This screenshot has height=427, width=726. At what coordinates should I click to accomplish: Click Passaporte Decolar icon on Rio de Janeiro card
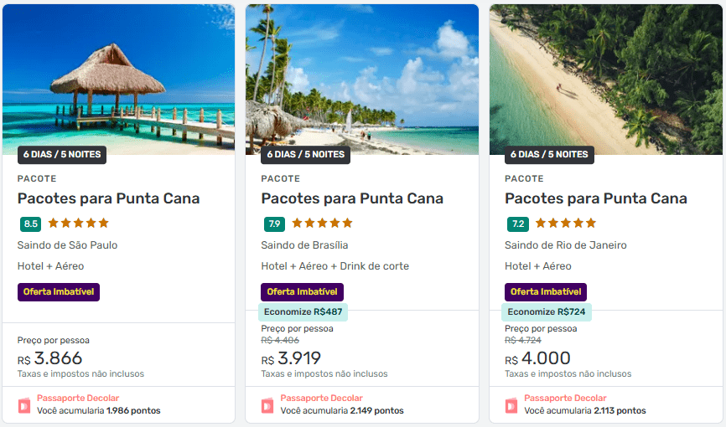pos(511,404)
